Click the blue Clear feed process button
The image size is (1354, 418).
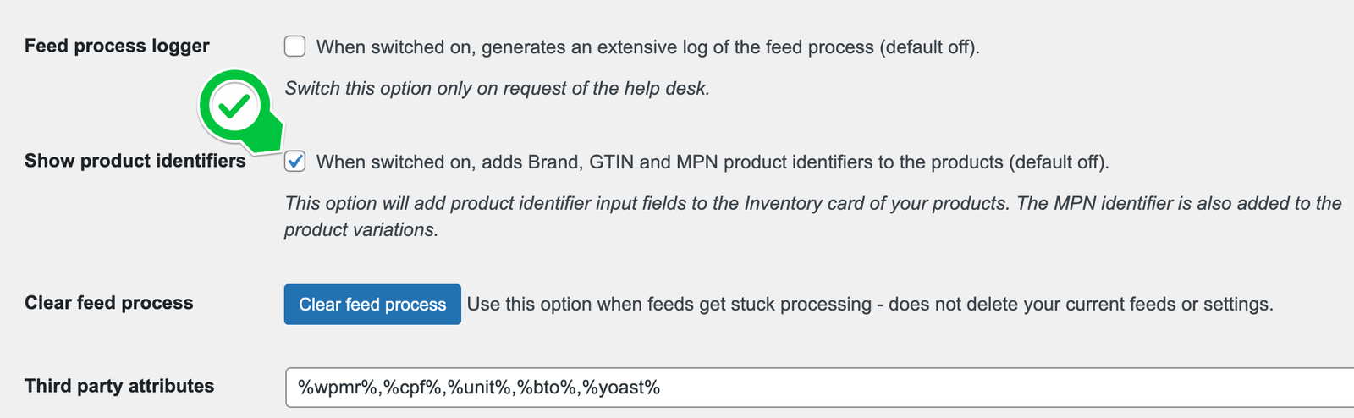372,305
